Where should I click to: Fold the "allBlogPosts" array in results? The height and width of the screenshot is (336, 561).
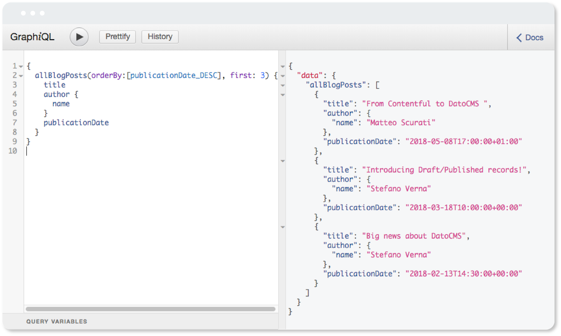pos(283,85)
